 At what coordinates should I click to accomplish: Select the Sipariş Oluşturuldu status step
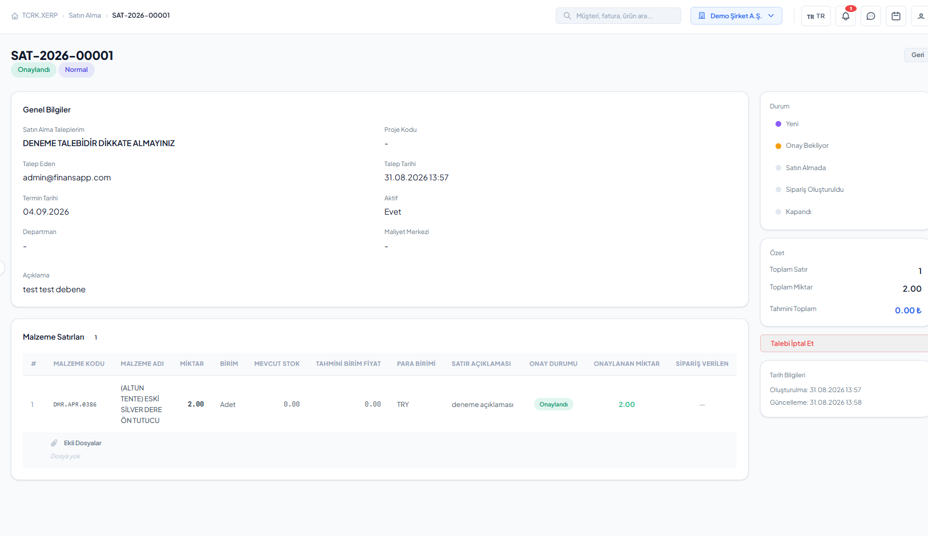pos(809,190)
